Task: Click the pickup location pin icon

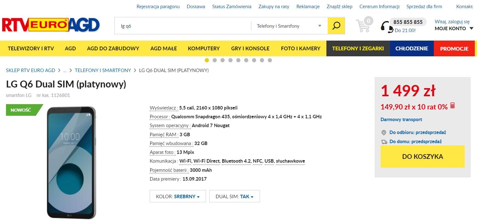Action: click(x=384, y=132)
